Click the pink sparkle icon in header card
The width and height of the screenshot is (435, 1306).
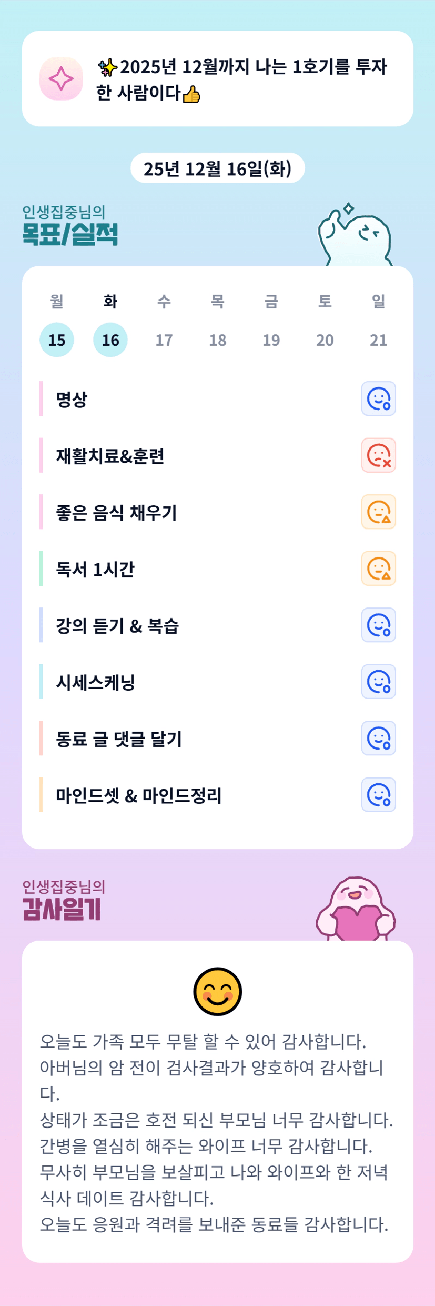coord(61,79)
